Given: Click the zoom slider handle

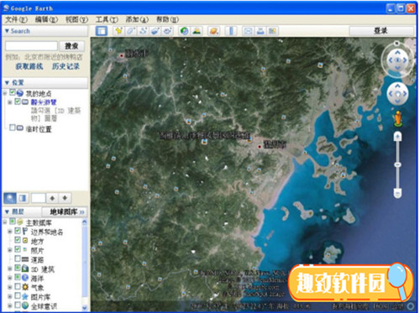Looking at the screenshot, I should coord(397,164).
